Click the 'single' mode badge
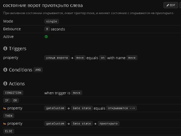The width and height of the screenshot is (181, 136). (52, 21)
